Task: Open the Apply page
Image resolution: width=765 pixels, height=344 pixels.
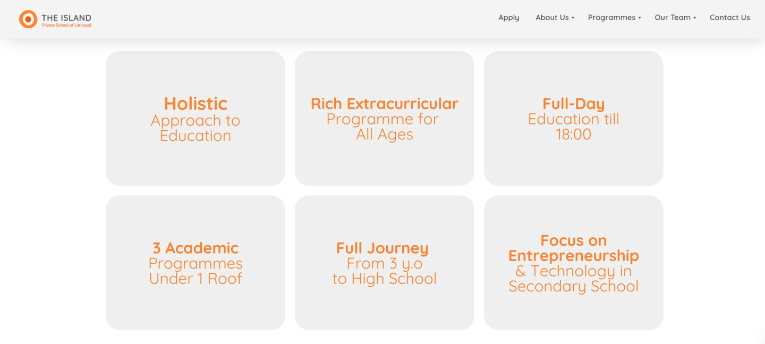Action: [508, 18]
